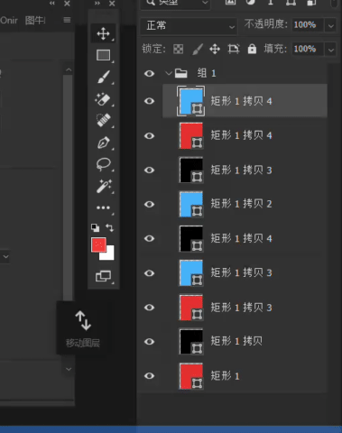Select the Move tool
The image size is (342, 433).
pos(103,33)
